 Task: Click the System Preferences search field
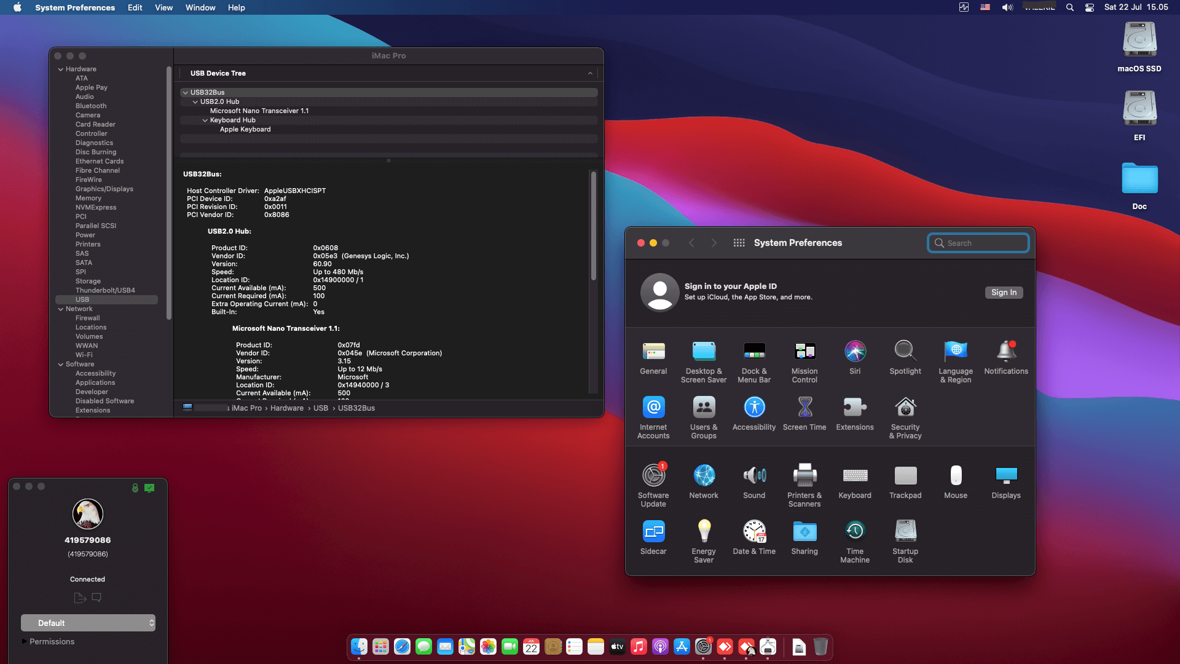[x=978, y=243]
